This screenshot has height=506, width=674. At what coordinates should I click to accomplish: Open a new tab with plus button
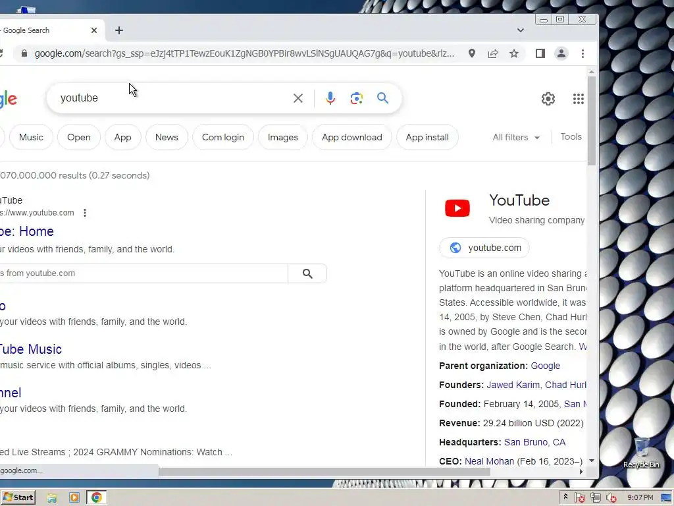(x=119, y=30)
